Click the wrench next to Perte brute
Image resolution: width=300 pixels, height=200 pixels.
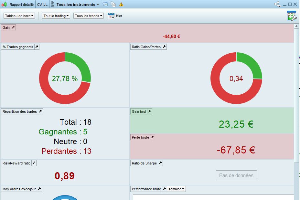coord(153,137)
